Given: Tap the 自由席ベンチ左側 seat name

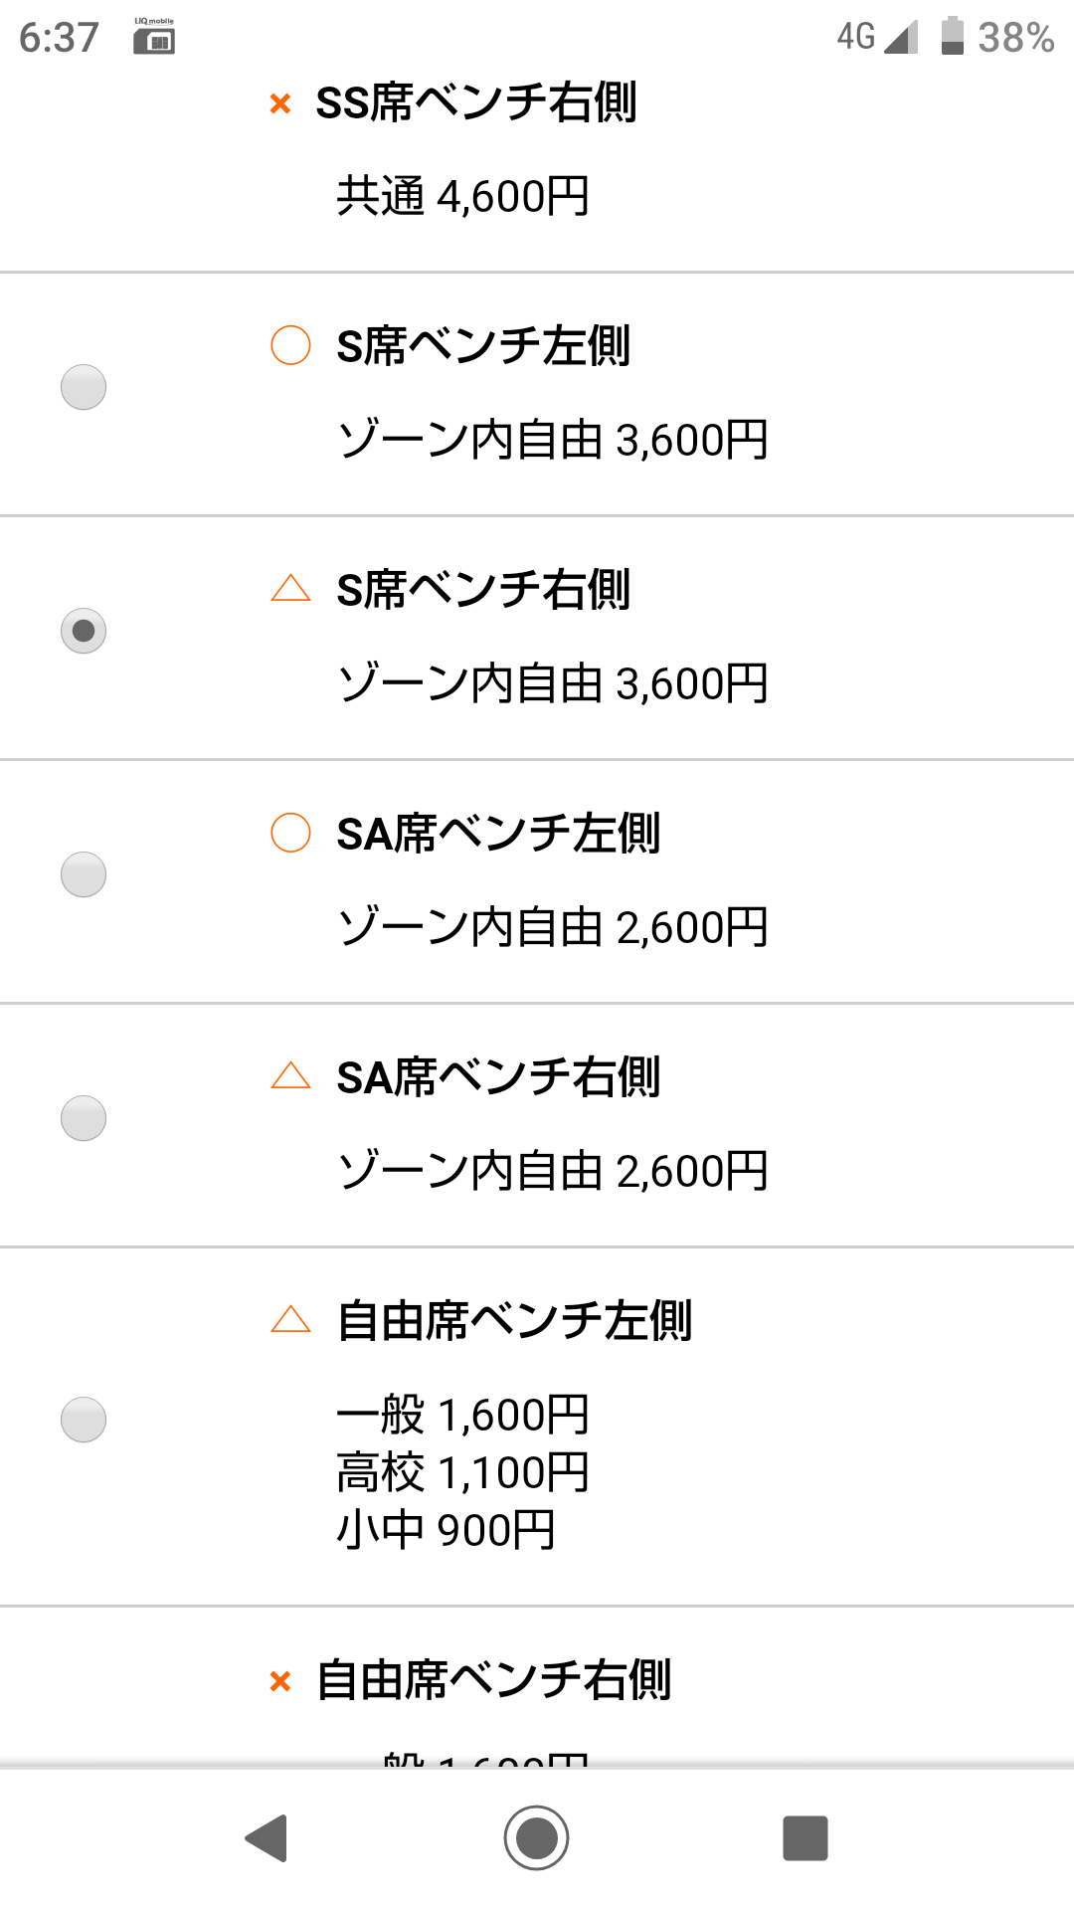Looking at the screenshot, I should [514, 1321].
